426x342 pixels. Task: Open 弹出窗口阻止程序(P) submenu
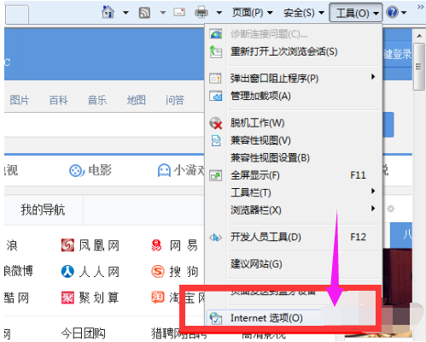click(x=293, y=78)
